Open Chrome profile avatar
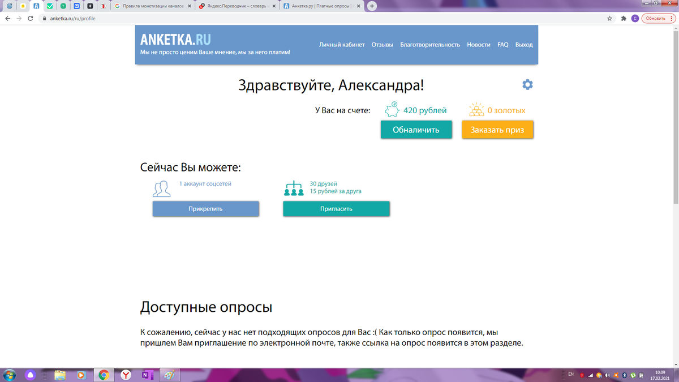The height and width of the screenshot is (382, 679). point(635,18)
